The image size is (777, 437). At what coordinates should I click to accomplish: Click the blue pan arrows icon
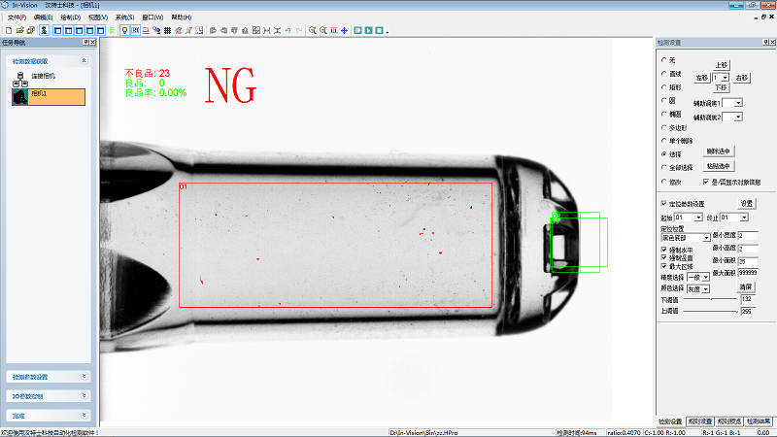tap(344, 30)
